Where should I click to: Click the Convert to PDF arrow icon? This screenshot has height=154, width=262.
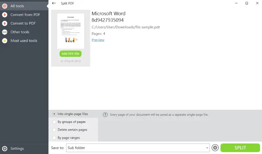point(5,23)
